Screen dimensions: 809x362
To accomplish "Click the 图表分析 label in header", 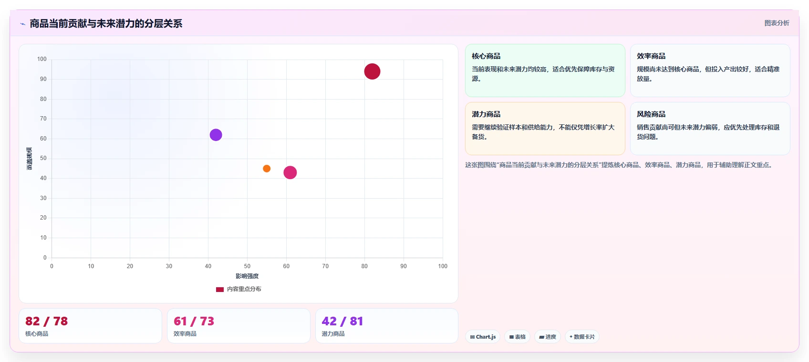I will pos(777,23).
